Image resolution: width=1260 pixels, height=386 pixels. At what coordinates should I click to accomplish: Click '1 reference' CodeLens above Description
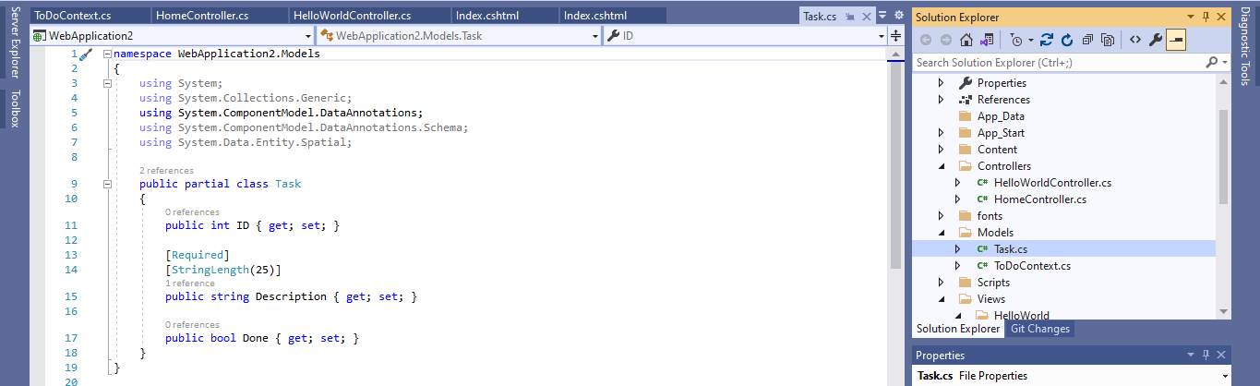tap(189, 283)
